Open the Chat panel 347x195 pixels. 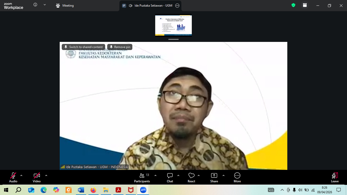pos(170,177)
